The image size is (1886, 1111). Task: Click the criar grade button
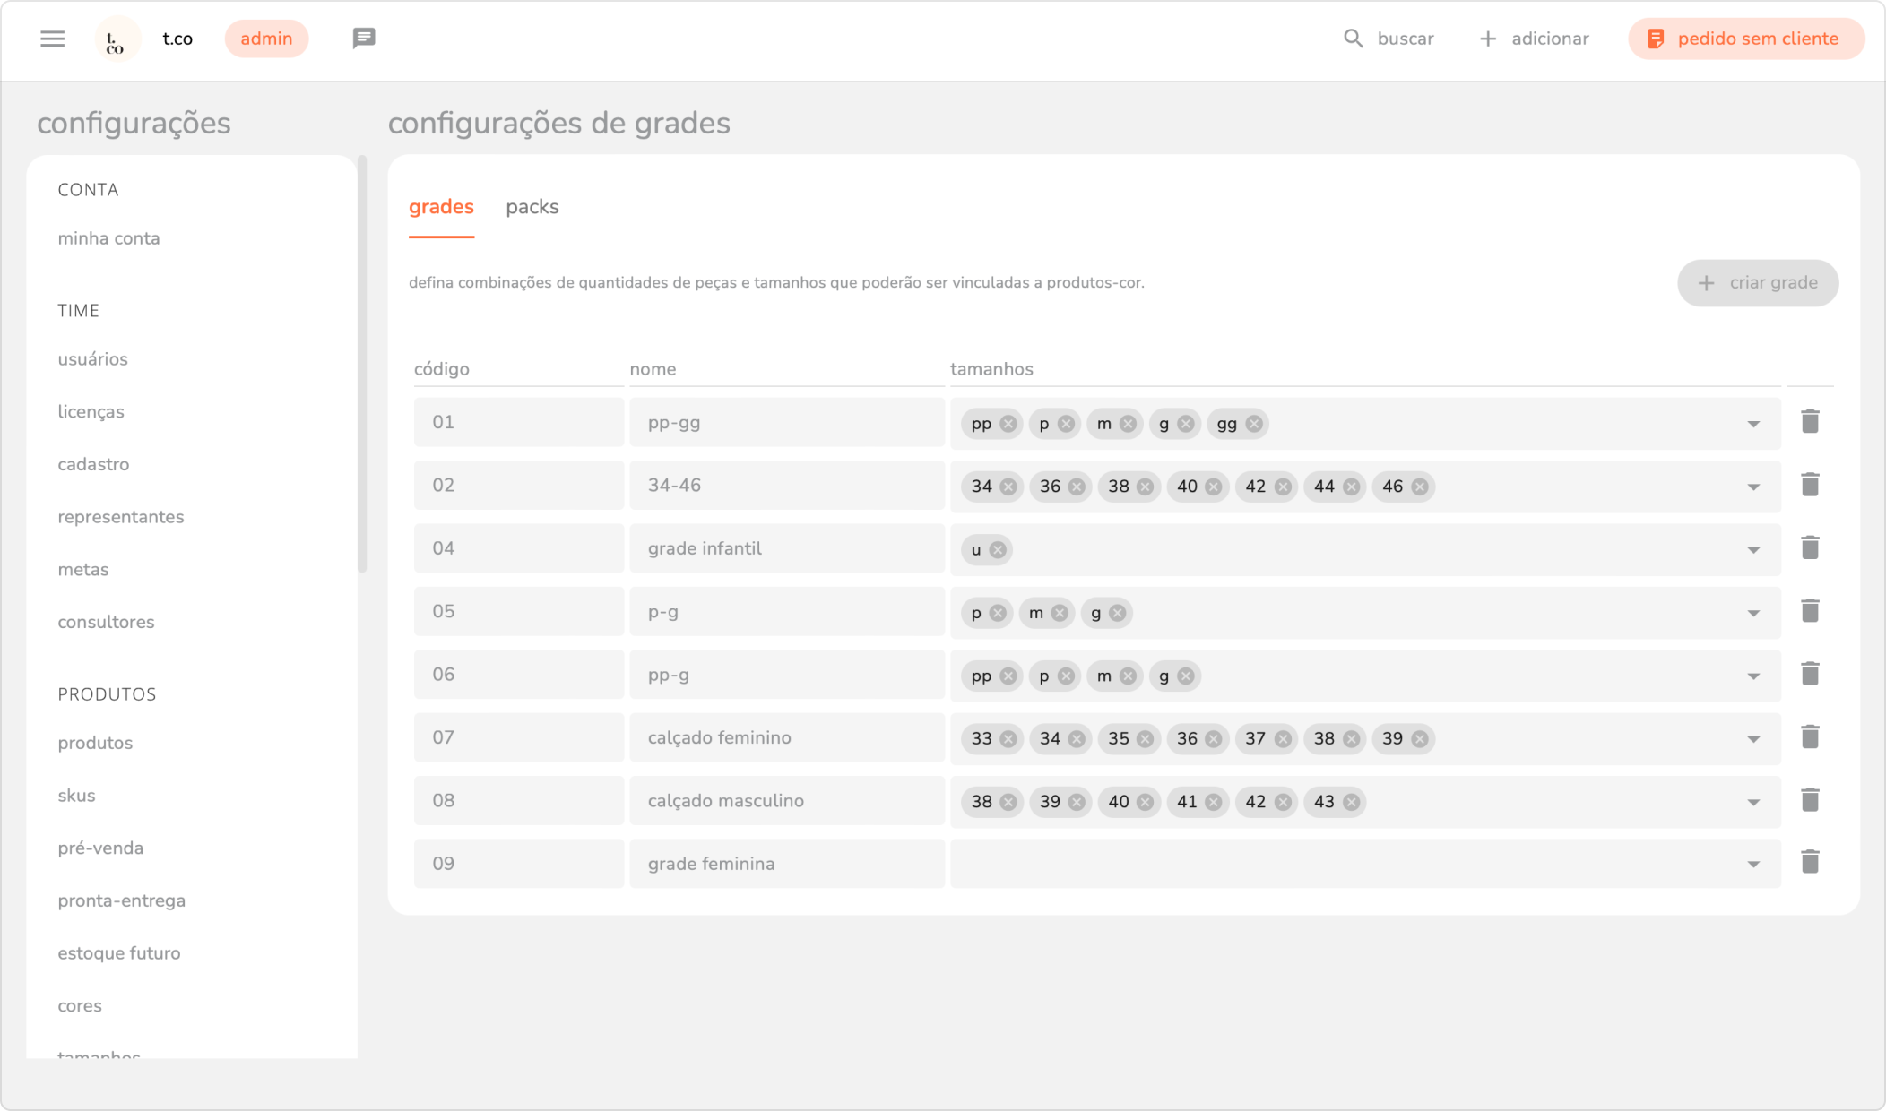(x=1757, y=283)
